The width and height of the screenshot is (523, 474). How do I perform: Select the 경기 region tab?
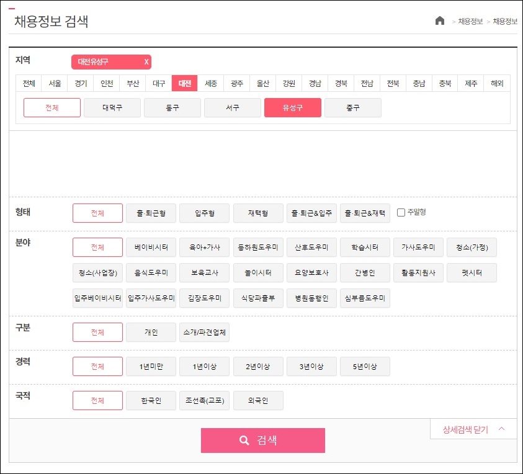click(x=81, y=83)
